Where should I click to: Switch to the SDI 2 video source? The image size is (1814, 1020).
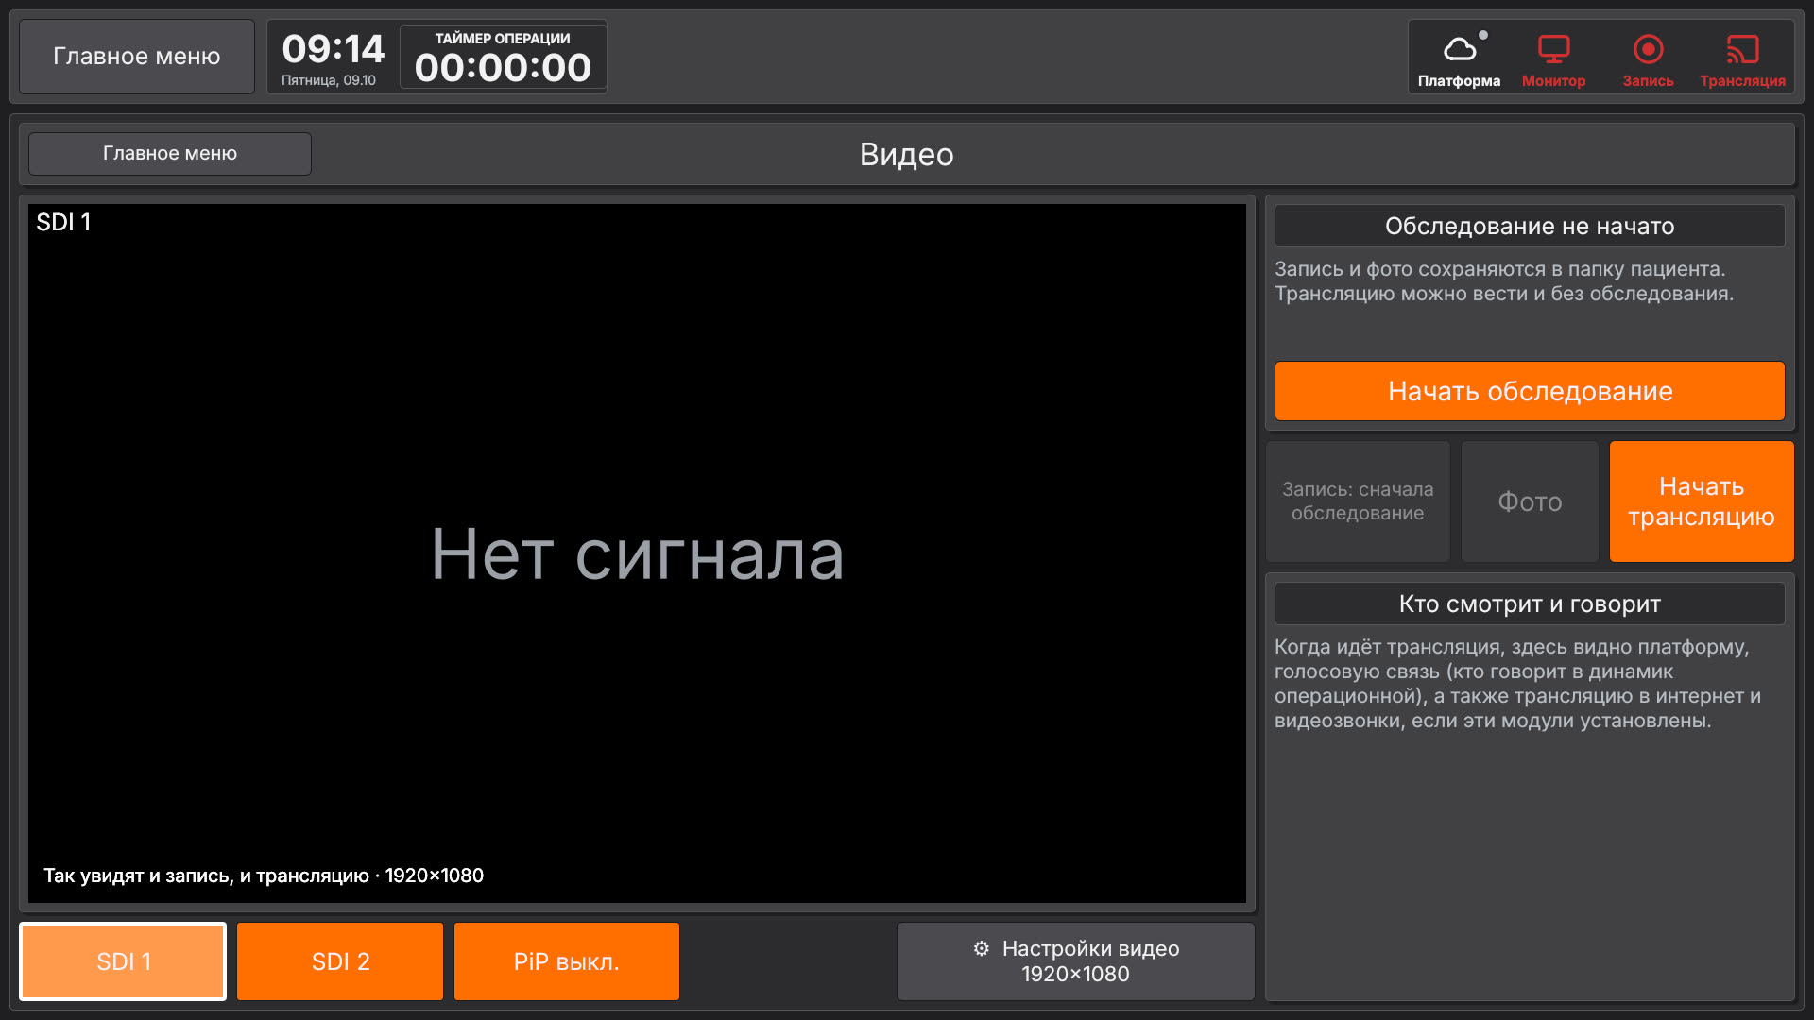340,961
